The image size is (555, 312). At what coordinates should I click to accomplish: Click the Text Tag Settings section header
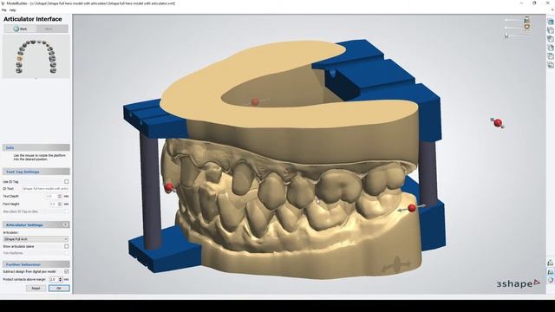(x=36, y=172)
